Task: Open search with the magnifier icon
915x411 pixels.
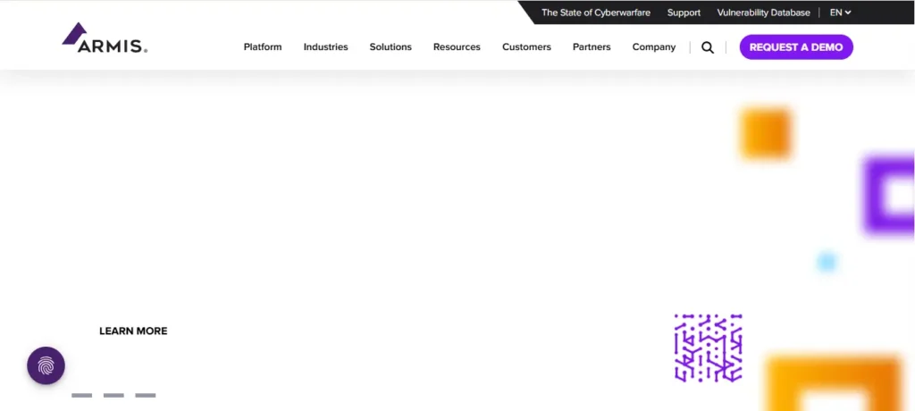Action: click(x=708, y=47)
